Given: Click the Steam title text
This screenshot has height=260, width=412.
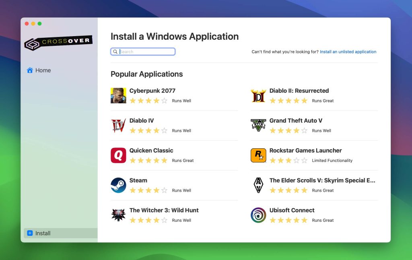Looking at the screenshot, I should point(138,180).
